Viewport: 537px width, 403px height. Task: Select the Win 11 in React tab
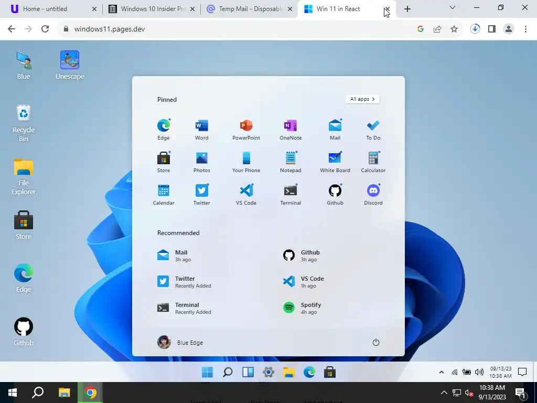pyautogui.click(x=347, y=9)
